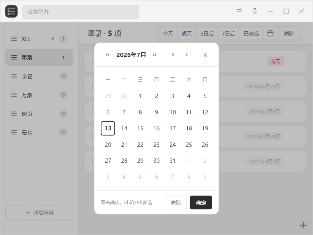Toggle the pin window on top icon
The width and height of the screenshot is (313, 235).
tap(255, 11)
